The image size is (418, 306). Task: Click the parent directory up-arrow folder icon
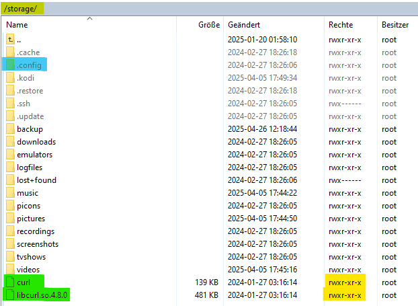(x=10, y=40)
